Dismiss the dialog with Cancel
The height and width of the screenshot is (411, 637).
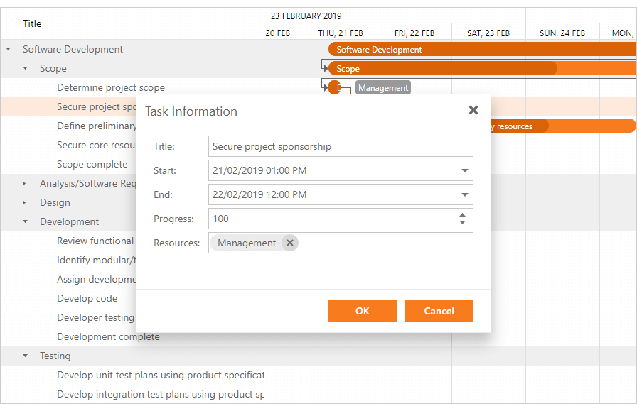pos(439,311)
